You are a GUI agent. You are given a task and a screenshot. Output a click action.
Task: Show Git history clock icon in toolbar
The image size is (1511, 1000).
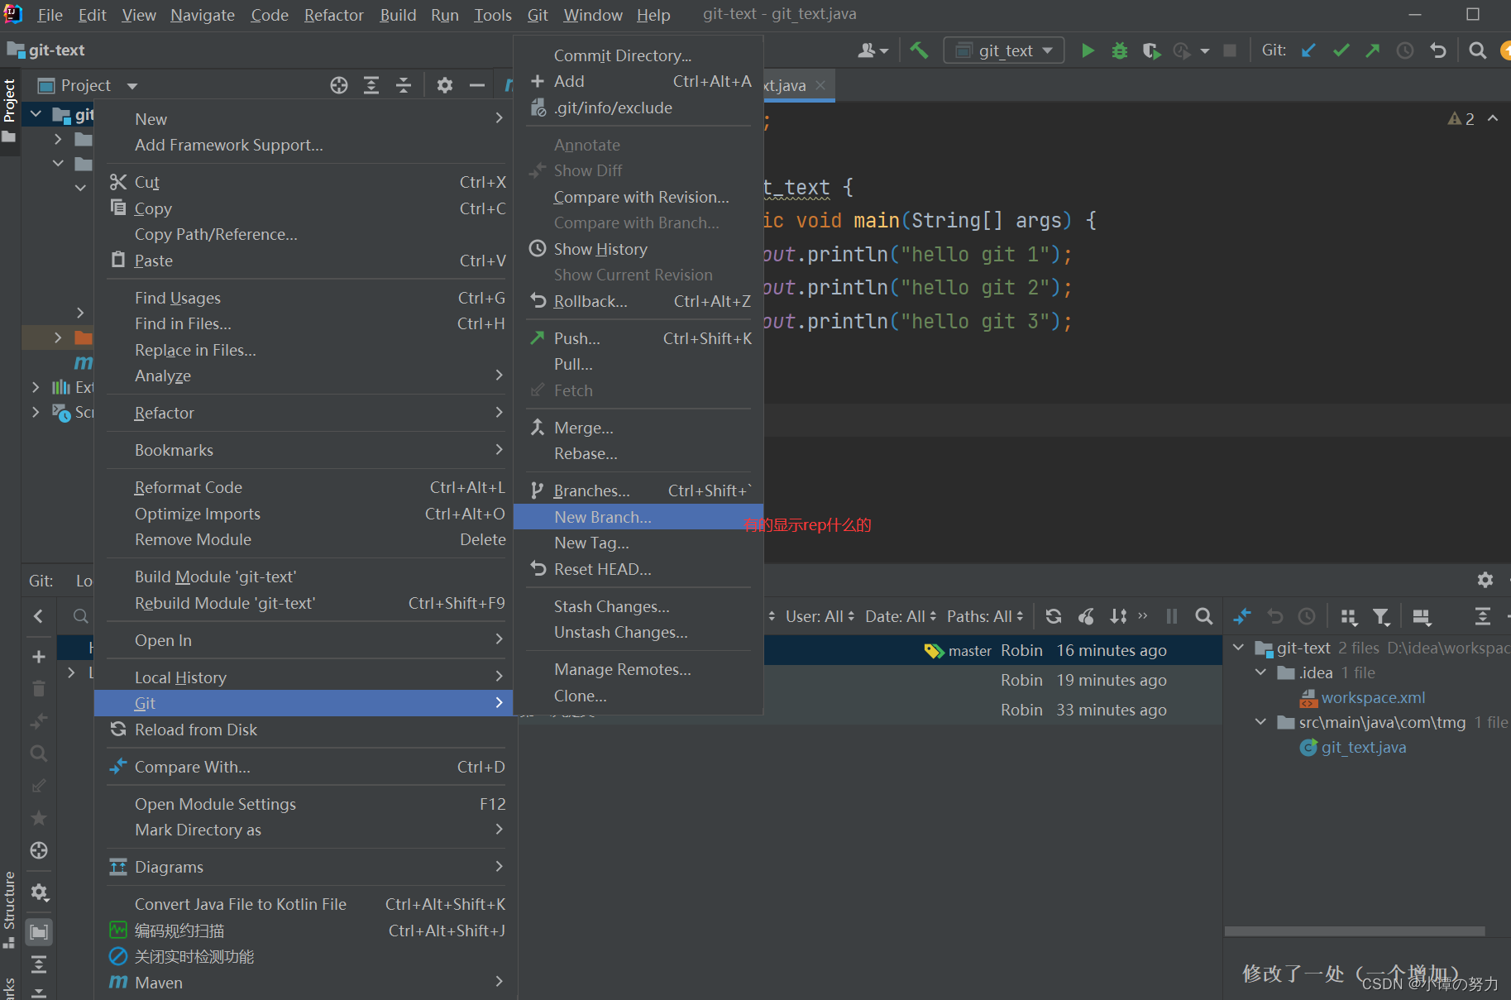(x=1405, y=50)
